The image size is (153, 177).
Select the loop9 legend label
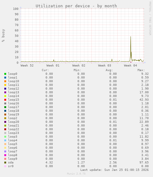(13, 159)
